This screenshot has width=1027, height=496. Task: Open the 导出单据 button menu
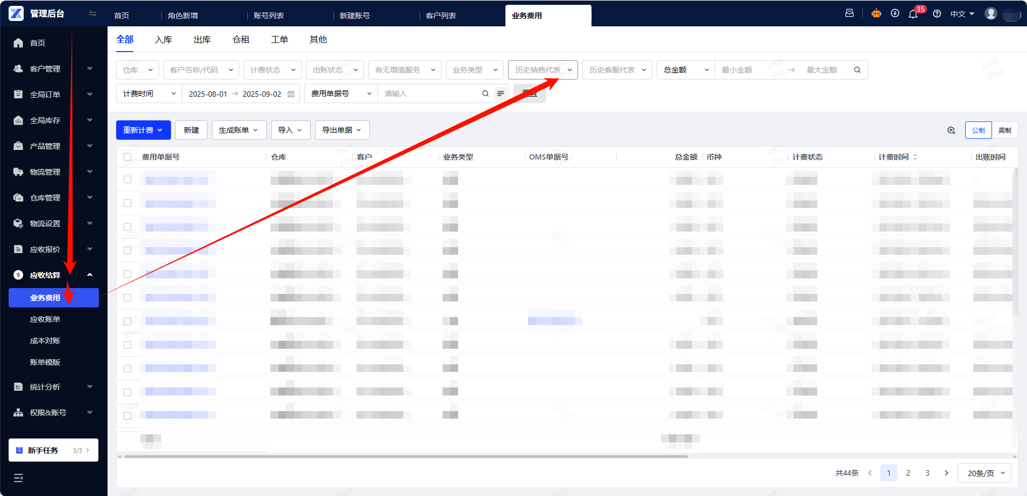(343, 130)
